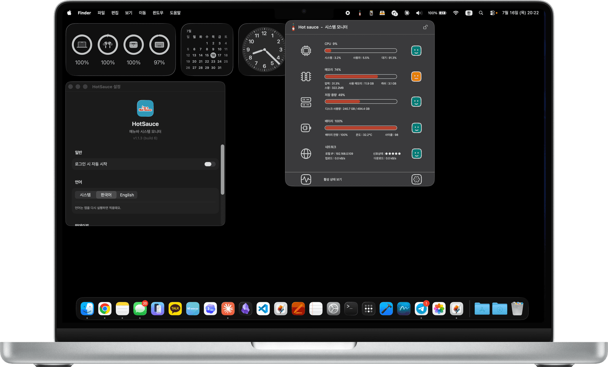The width and height of the screenshot is (608, 367).
Task: Open the Apple menu
Action: [69, 13]
